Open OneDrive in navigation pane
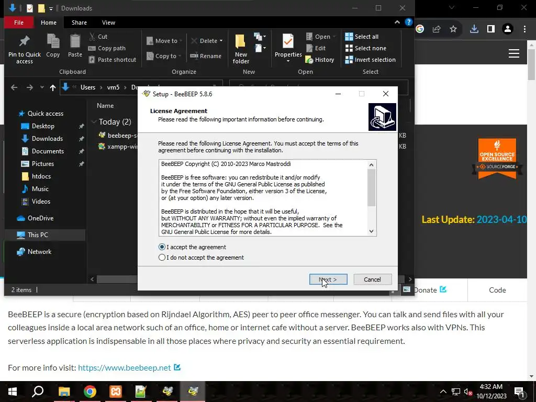This screenshot has width=536, height=402. (x=40, y=218)
